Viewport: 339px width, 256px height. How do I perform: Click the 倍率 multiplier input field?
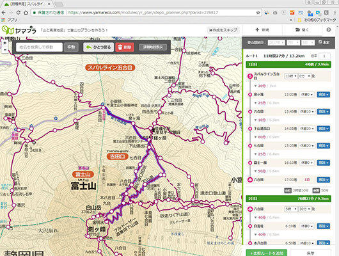pyautogui.click(x=324, y=56)
